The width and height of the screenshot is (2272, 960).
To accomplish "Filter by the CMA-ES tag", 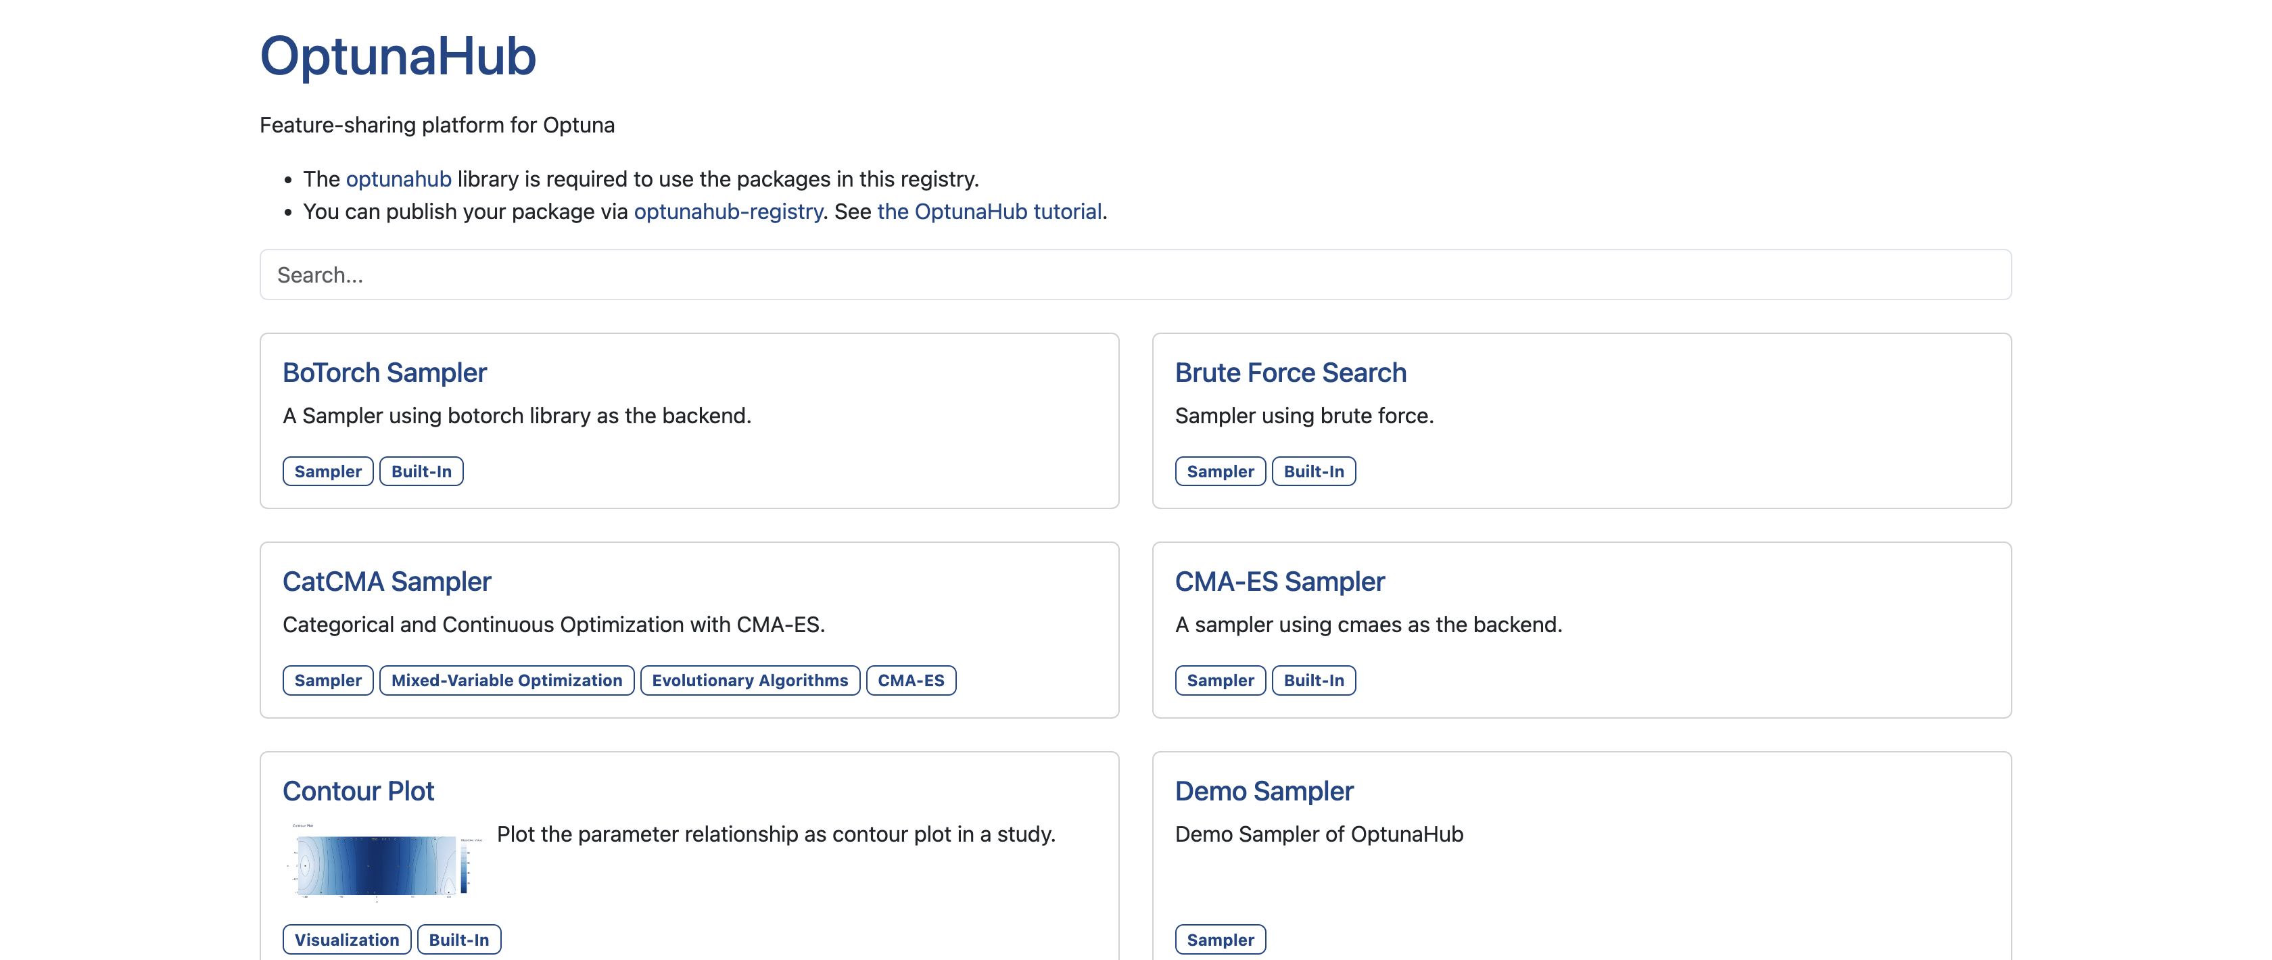I will point(911,681).
